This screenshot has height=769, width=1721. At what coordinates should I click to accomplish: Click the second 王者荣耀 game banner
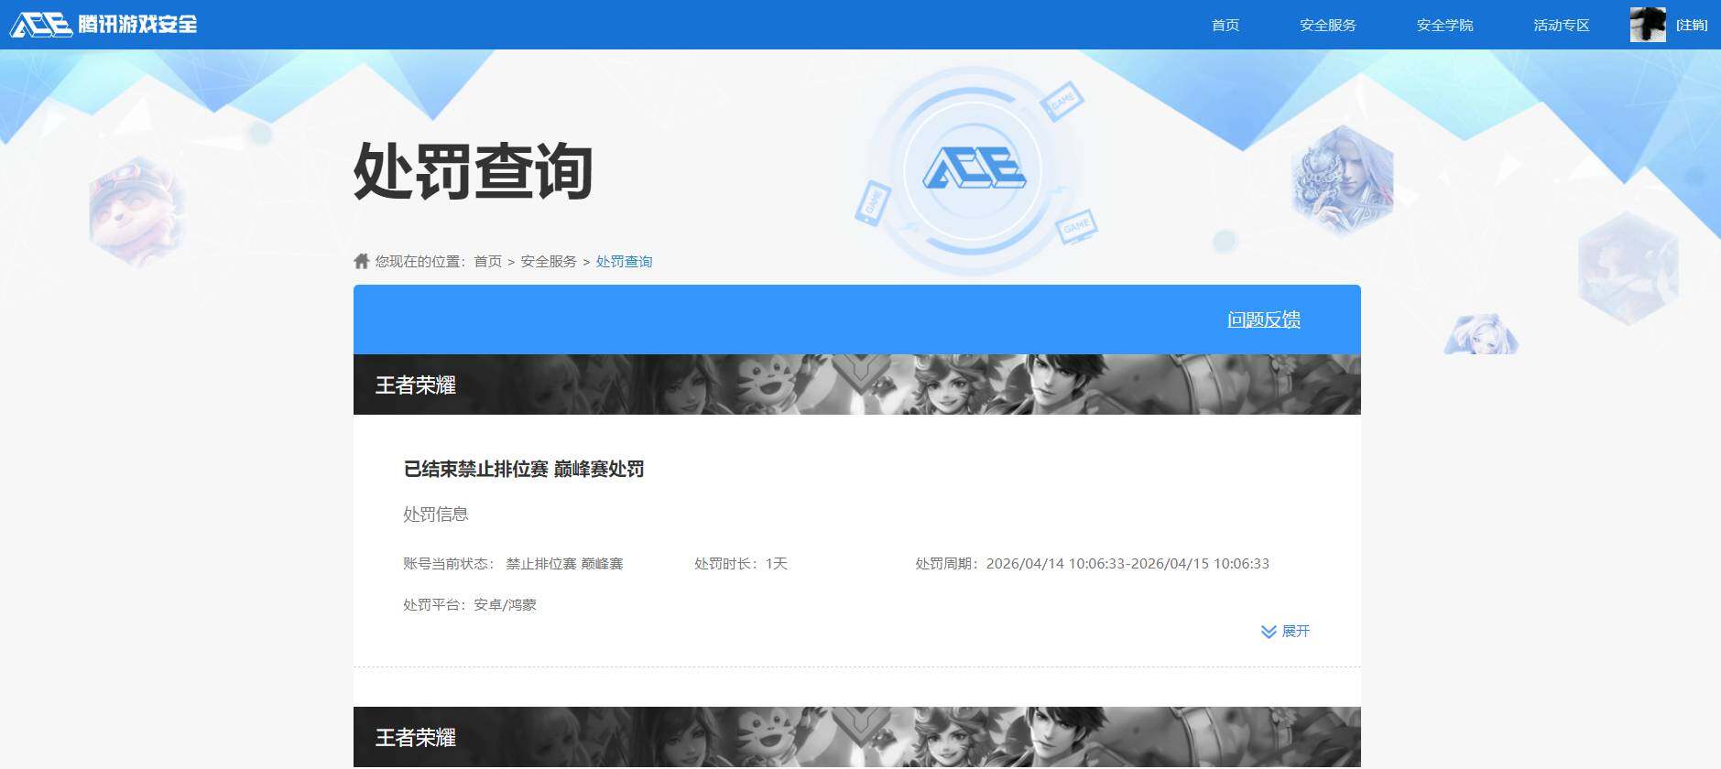tap(856, 737)
